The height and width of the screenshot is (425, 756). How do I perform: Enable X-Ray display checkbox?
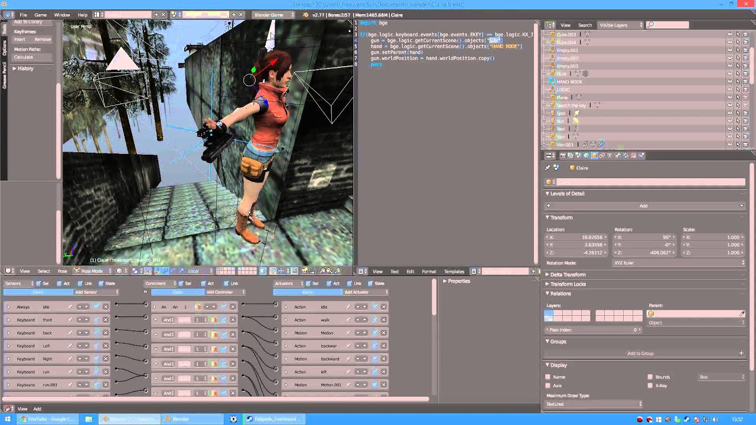pos(650,385)
